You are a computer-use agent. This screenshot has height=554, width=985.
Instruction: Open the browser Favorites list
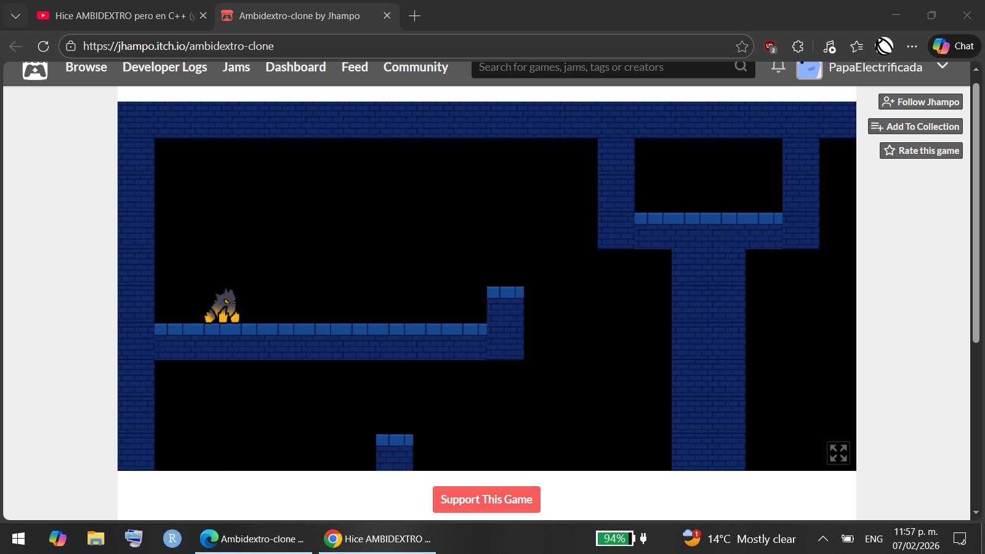coord(856,46)
